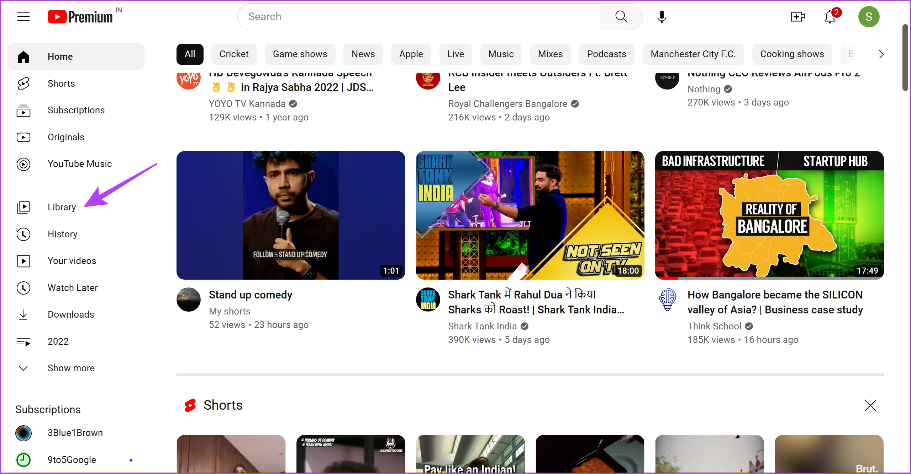Play the Stand up comedy thumbnail
Image resolution: width=911 pixels, height=474 pixels.
(x=291, y=215)
